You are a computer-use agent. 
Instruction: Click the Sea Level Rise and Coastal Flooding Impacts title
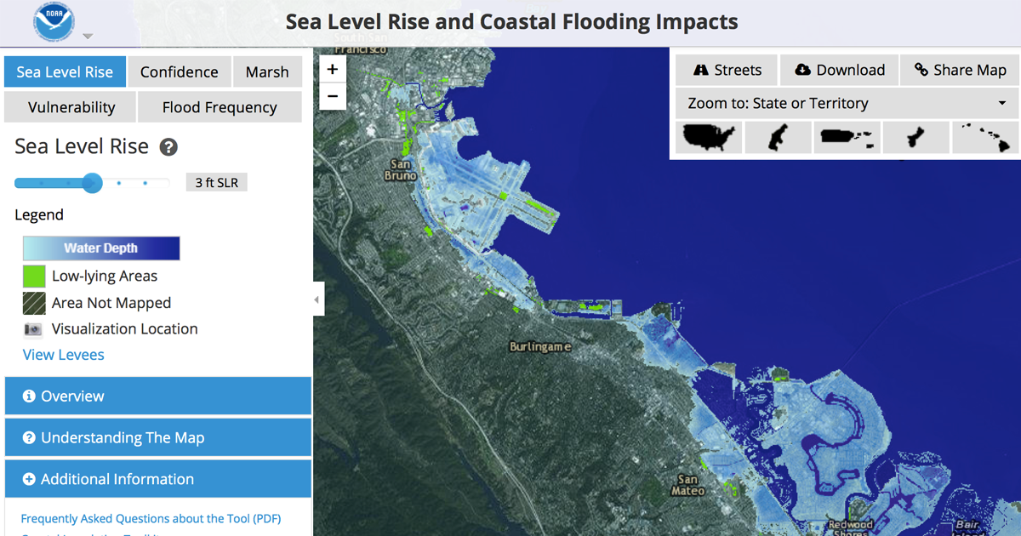pyautogui.click(x=511, y=21)
